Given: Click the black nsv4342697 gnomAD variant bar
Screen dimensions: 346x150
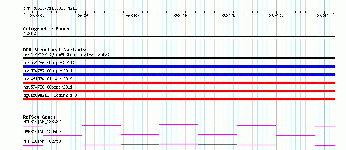Looking at the screenshot, I should pos(179,58).
